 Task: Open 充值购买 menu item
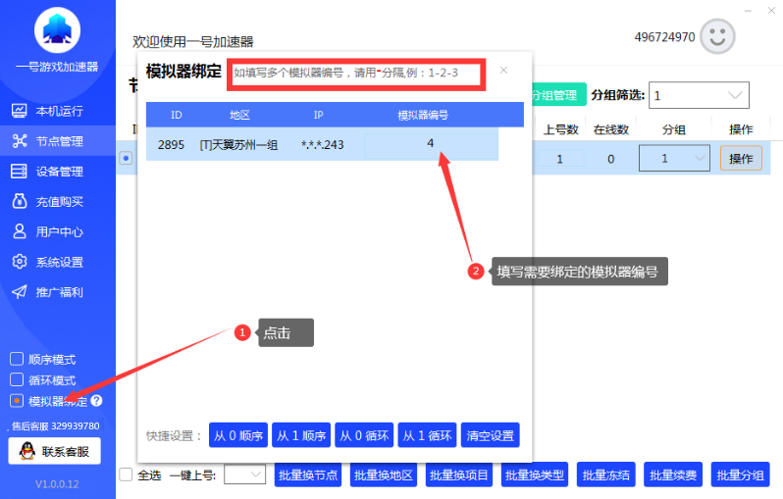[x=58, y=202]
